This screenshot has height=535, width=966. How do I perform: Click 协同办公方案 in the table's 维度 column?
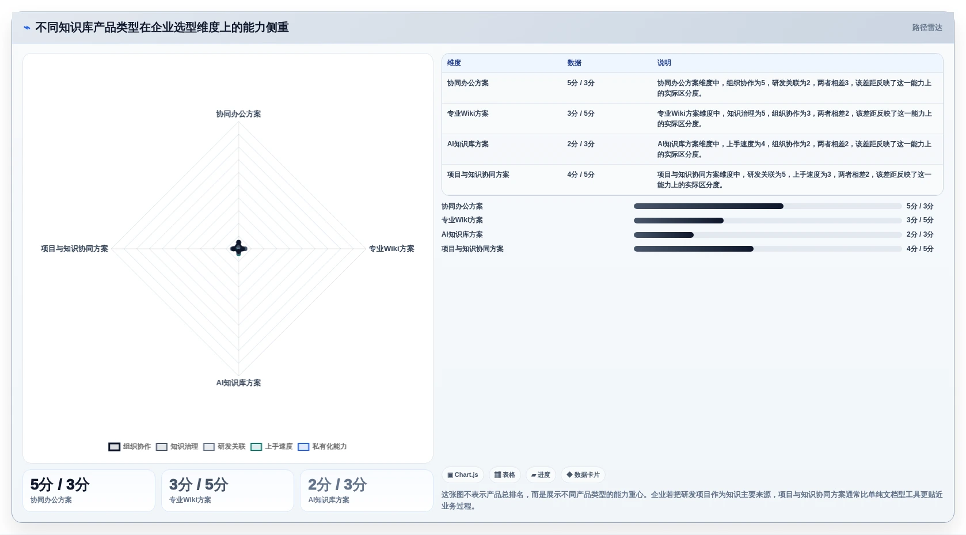pyautogui.click(x=468, y=84)
